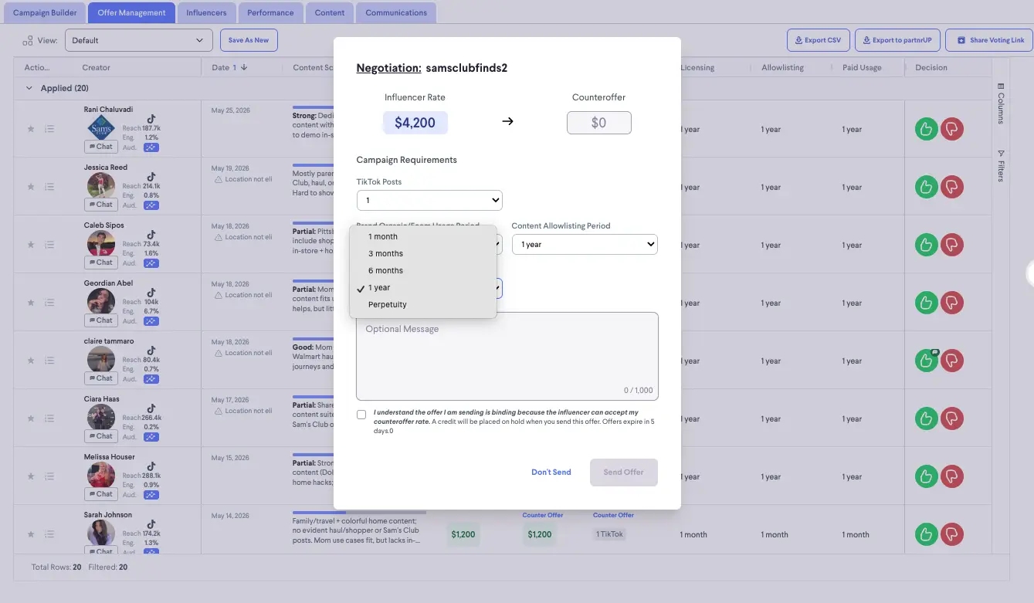The image size is (1034, 603).
Task: Switch to Performance tab
Action: [270, 12]
